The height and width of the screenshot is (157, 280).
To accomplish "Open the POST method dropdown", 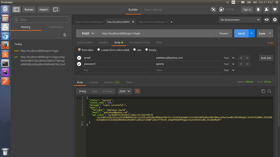I will coord(87,33).
